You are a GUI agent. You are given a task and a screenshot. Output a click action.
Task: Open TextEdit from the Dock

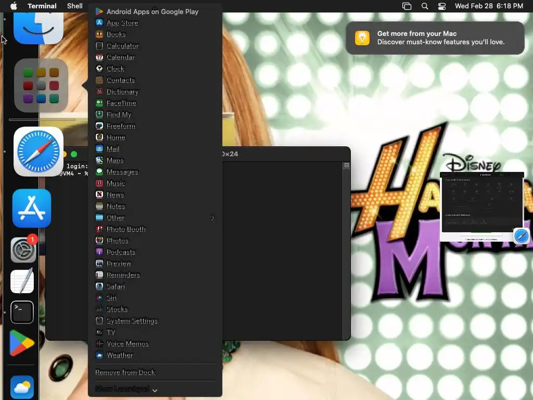click(22, 281)
